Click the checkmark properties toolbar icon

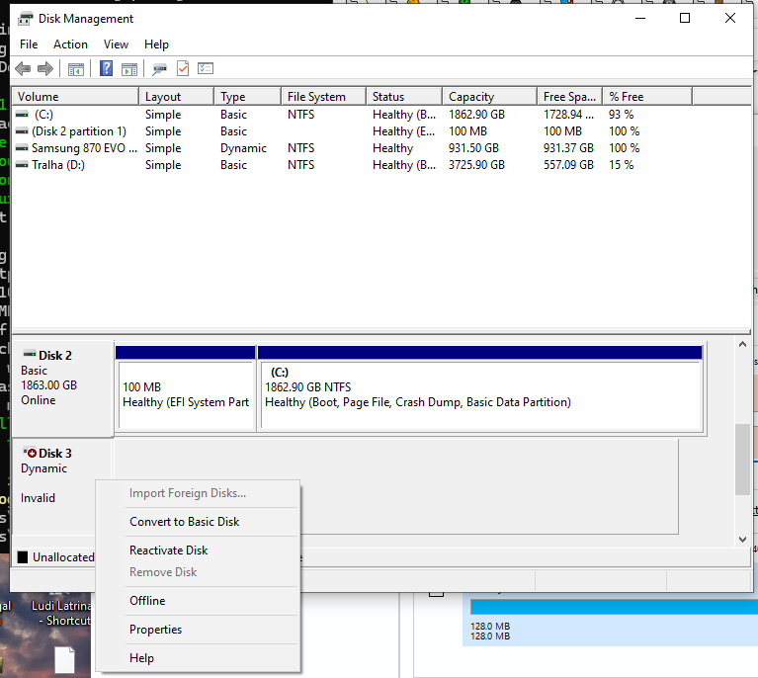coord(183,68)
